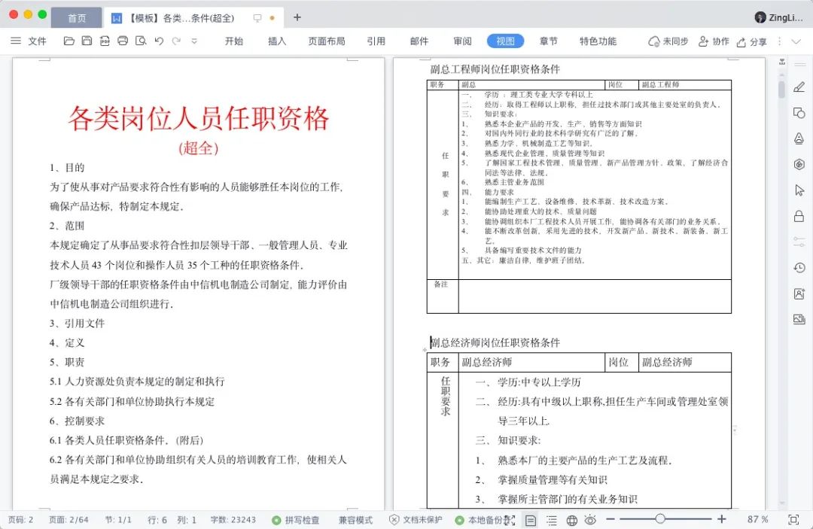Click the properties sliders icon in sidebar
Image resolution: width=813 pixels, height=529 pixels.
point(799,242)
